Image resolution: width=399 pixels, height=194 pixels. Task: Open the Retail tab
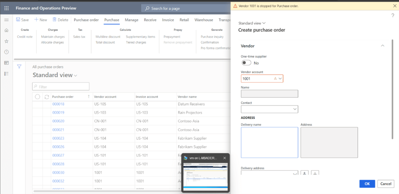(184, 20)
